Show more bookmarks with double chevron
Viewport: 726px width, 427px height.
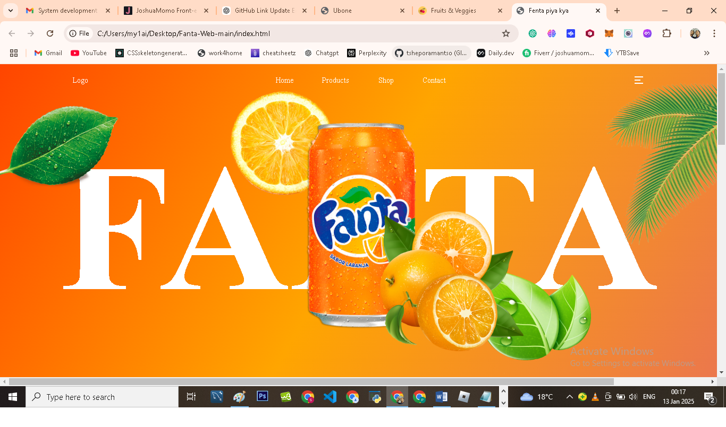(x=707, y=53)
